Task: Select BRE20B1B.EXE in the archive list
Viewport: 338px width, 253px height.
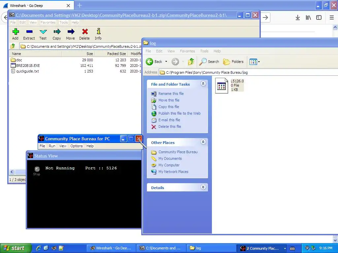Action: 25,66
